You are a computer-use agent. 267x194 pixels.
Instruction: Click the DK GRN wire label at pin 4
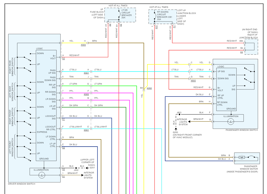73,105
